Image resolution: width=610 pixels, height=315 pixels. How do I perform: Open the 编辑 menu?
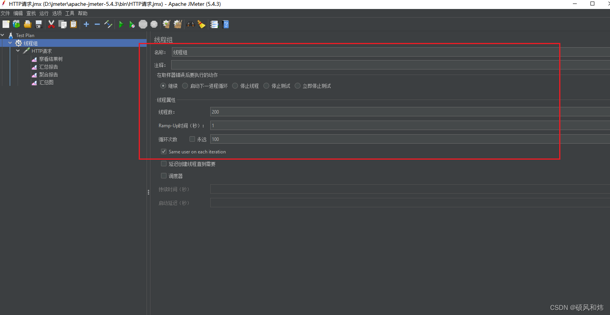(x=18, y=13)
